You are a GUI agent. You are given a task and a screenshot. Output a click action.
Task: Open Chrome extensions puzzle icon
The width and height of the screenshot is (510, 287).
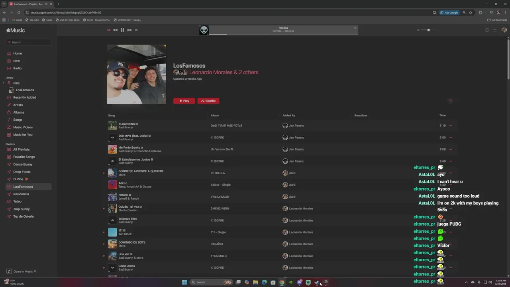(x=481, y=12)
